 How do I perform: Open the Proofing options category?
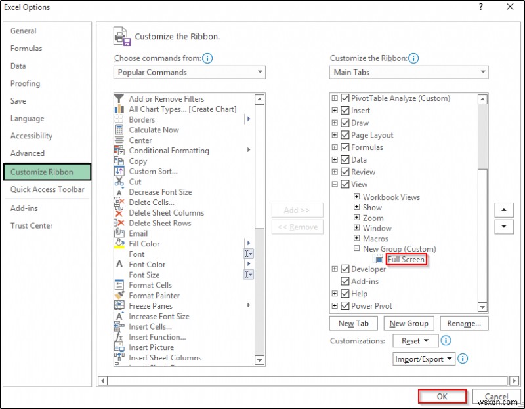pyautogui.click(x=25, y=83)
